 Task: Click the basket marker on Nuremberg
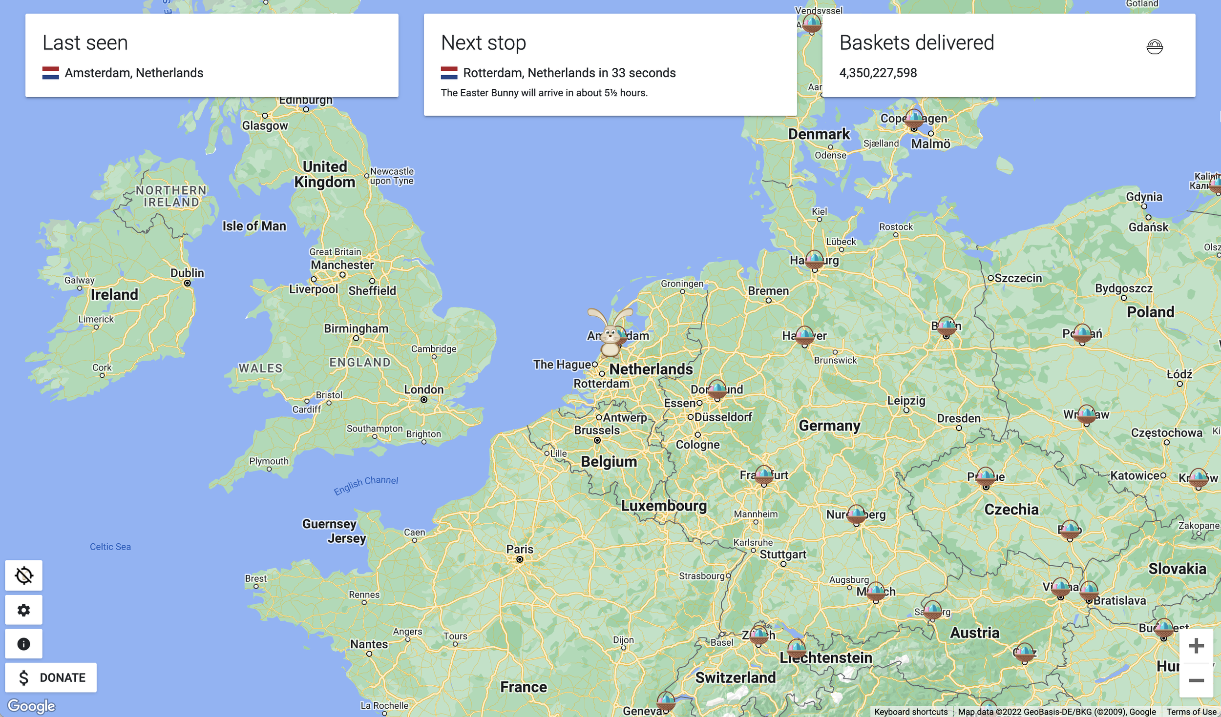[856, 514]
